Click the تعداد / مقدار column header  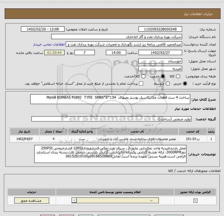point(53,131)
